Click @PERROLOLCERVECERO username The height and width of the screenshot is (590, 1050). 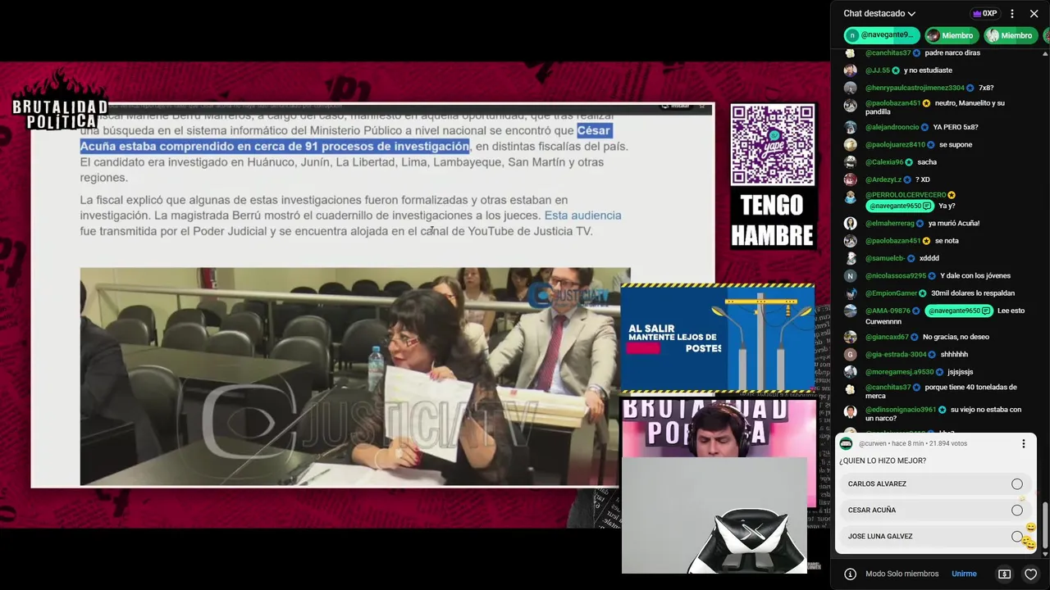(x=906, y=195)
